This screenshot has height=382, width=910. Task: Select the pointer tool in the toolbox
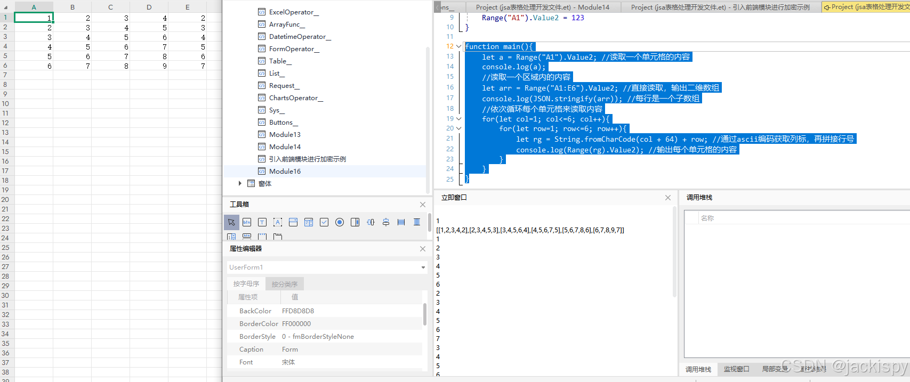tap(231, 222)
